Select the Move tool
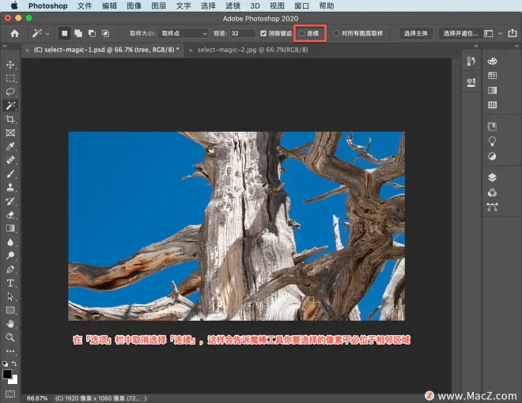Screen dimensions: 522x403 10,65
